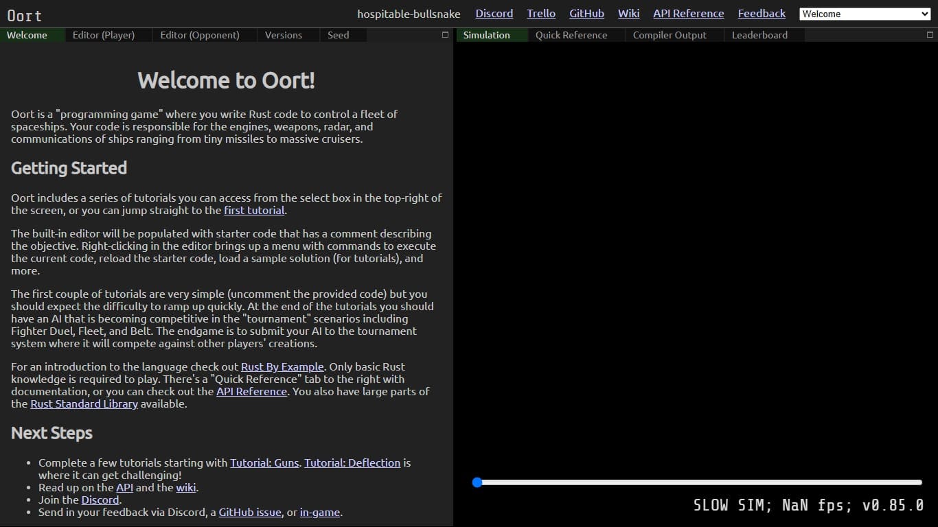938x527 pixels.
Task: Open the Welcome scenario dropdown
Action: (x=865, y=14)
